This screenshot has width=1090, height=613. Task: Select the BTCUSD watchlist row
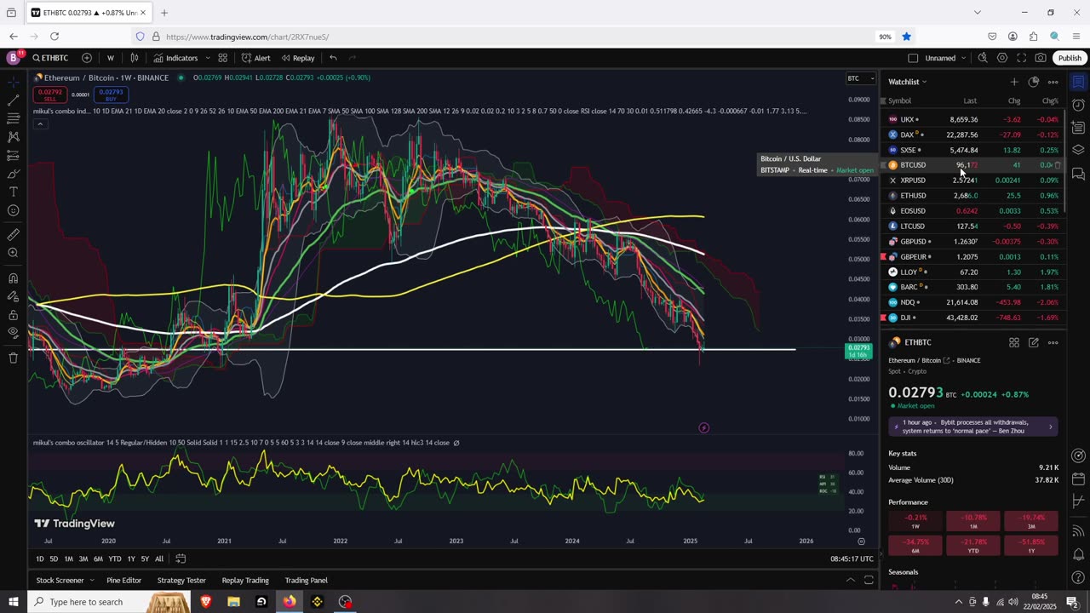tap(972, 165)
